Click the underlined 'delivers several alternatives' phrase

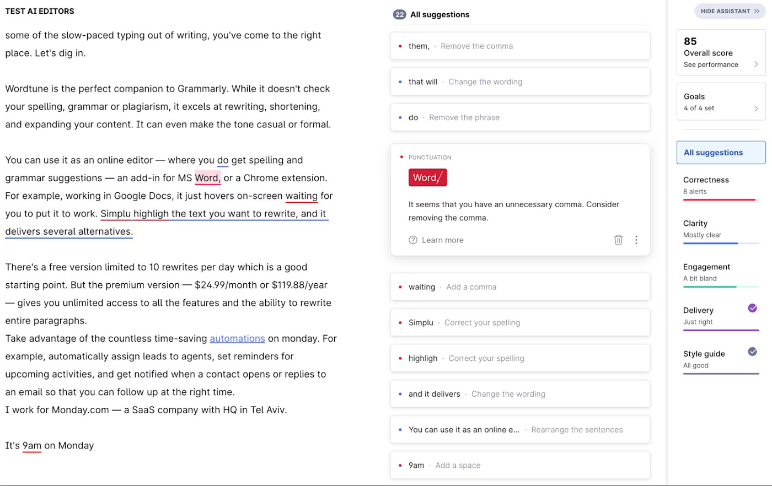(x=69, y=231)
